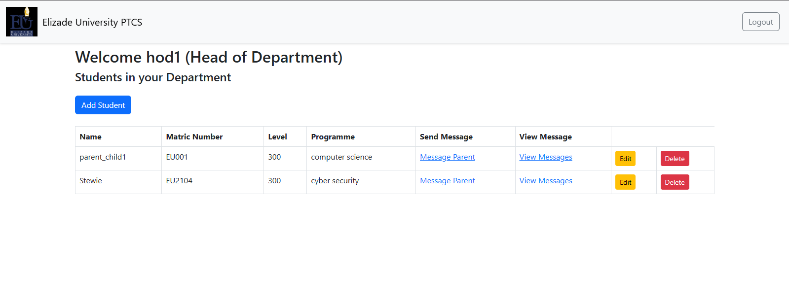Click the Welcome hod1 heading
Screen dimensions: 789x302
tap(208, 57)
